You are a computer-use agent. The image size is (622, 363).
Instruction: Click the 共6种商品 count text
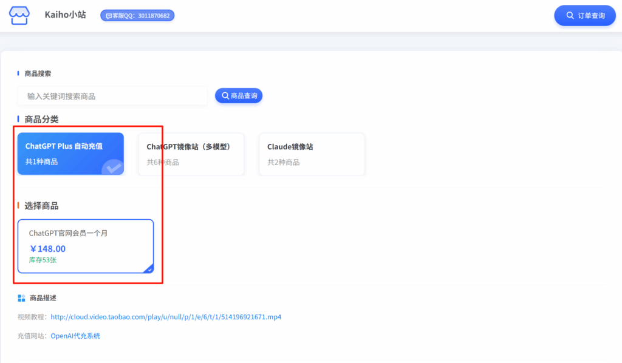pyautogui.click(x=163, y=163)
